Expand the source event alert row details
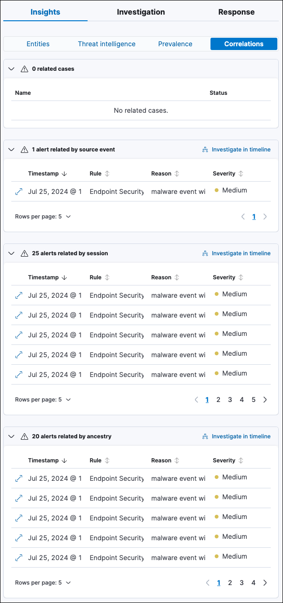The width and height of the screenshot is (283, 603). tap(19, 192)
